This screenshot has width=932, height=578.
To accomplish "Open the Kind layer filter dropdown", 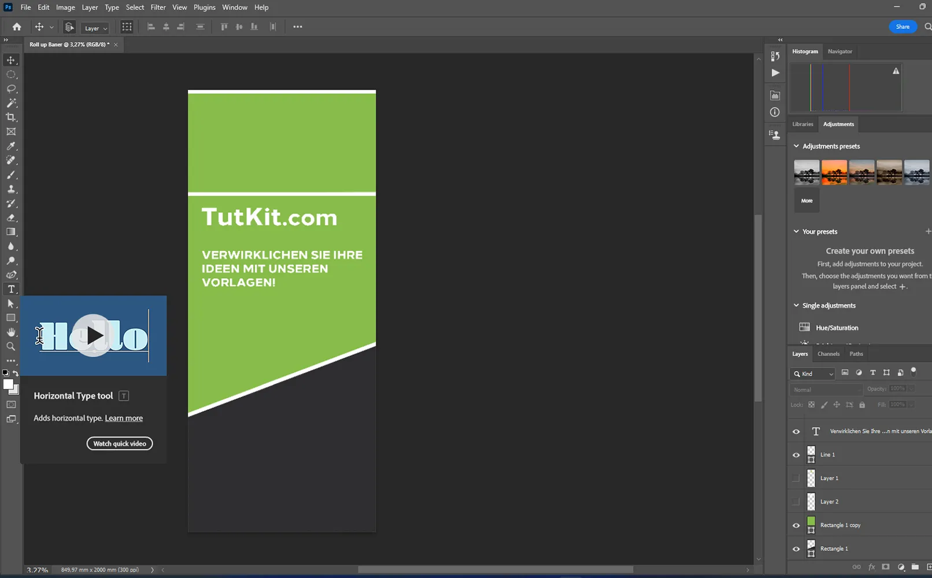I will pos(812,373).
